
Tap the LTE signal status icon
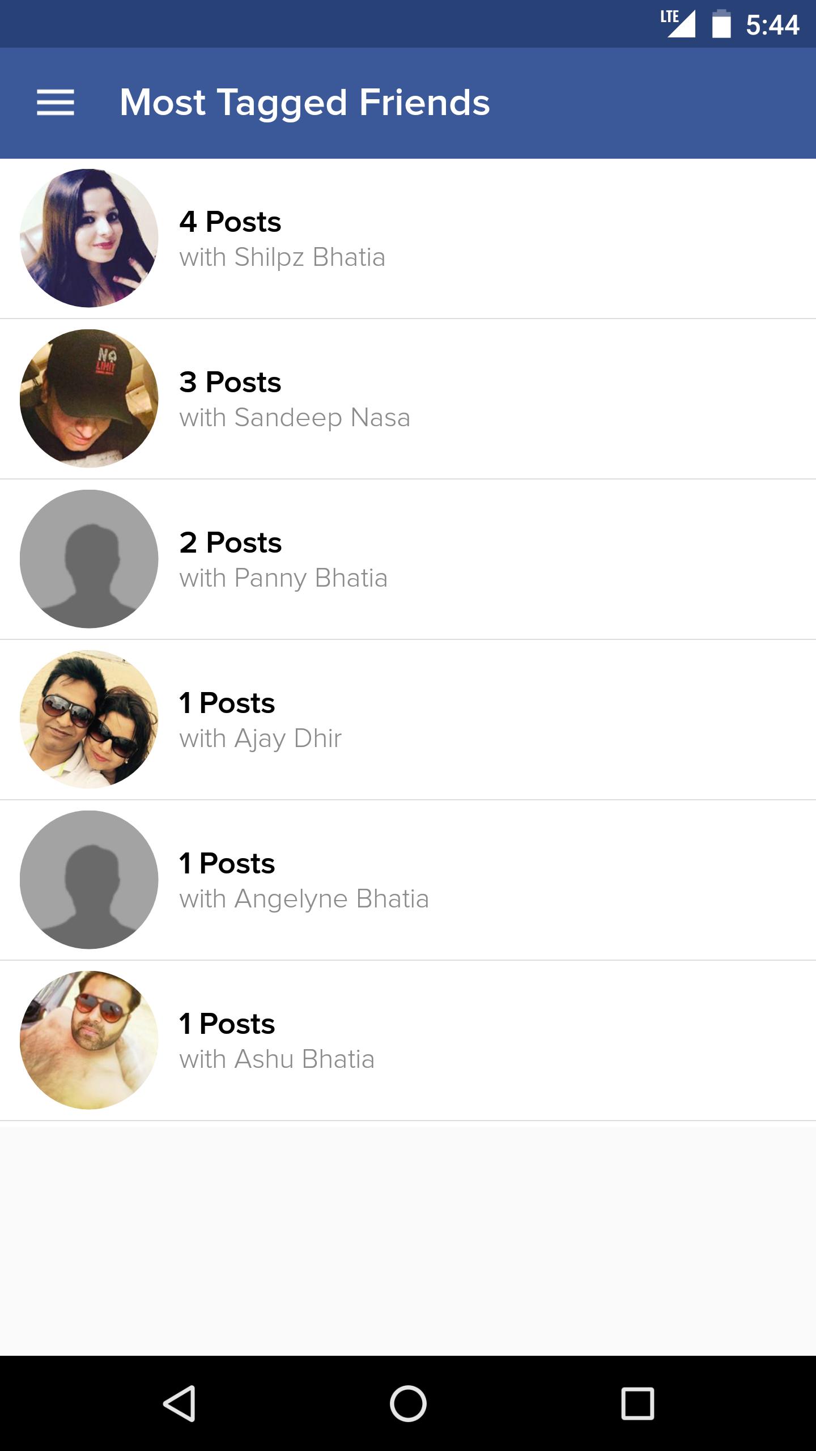coord(678,24)
